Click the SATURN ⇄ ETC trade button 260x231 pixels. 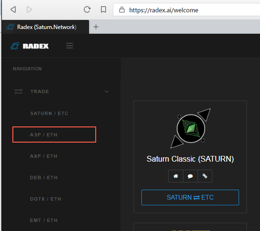(x=190, y=197)
